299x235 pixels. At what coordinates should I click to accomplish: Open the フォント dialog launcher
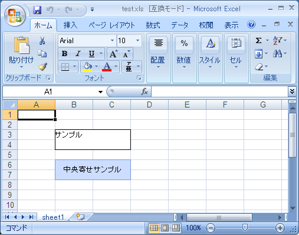click(139, 78)
